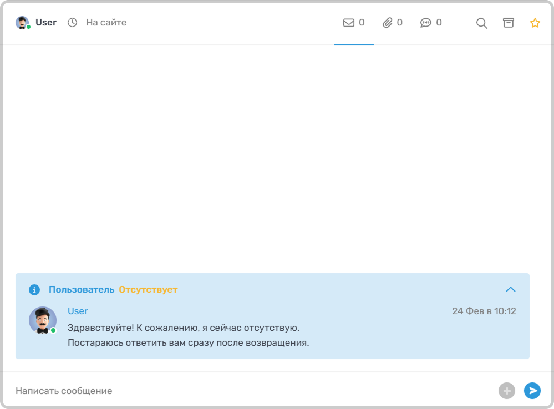Click the Пользователь label in banner
The width and height of the screenshot is (554, 409).
82,290
